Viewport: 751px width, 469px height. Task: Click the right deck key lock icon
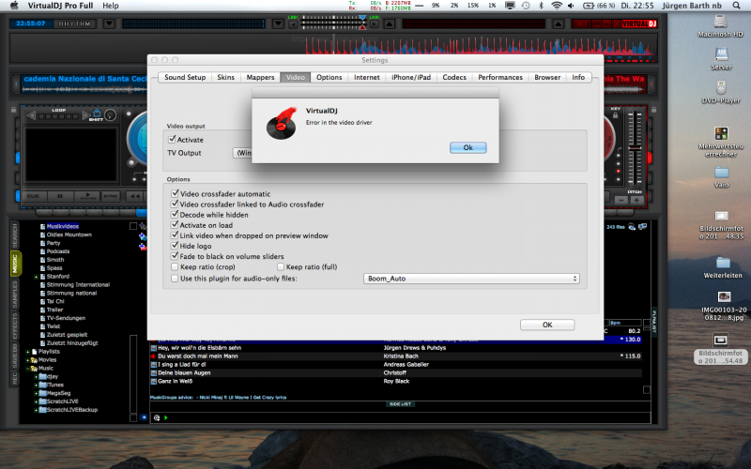coord(616,115)
